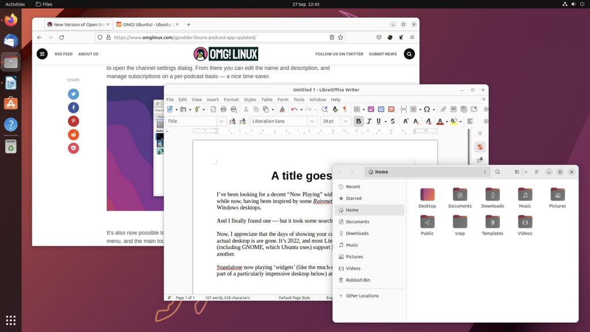This screenshot has width=590, height=332.
Task: Toggle Firefox reader view icon
Action: [331, 37]
